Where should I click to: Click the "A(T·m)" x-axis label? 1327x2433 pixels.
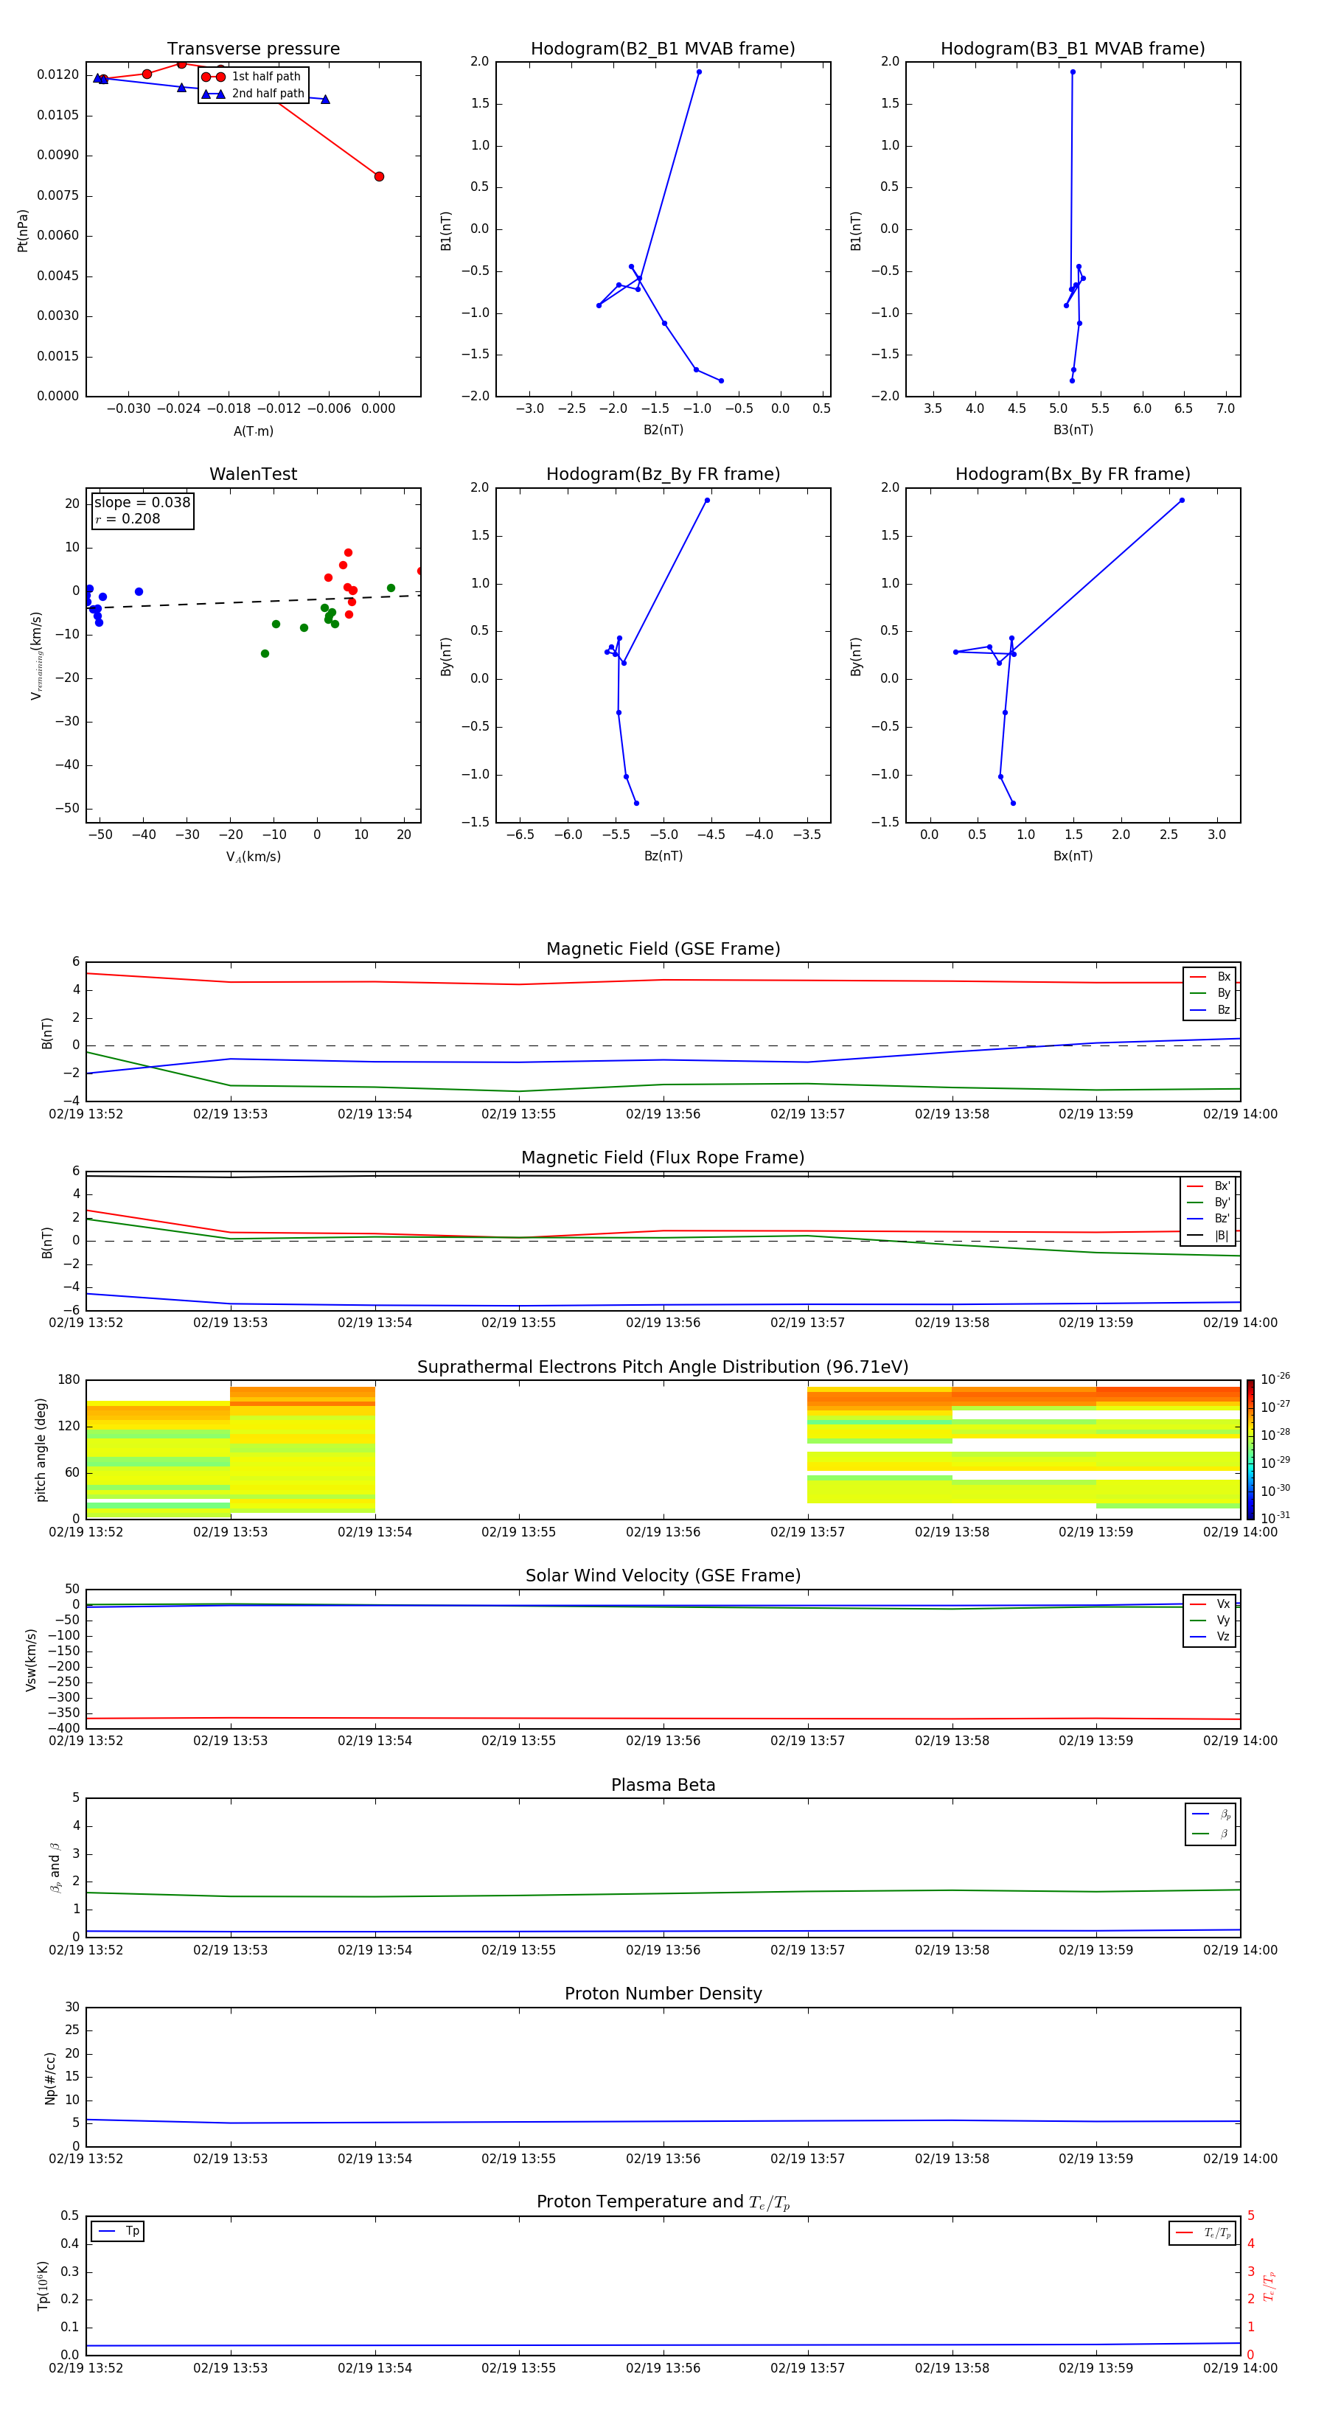253,431
